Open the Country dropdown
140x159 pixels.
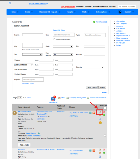pyautogui.click(x=94, y=67)
